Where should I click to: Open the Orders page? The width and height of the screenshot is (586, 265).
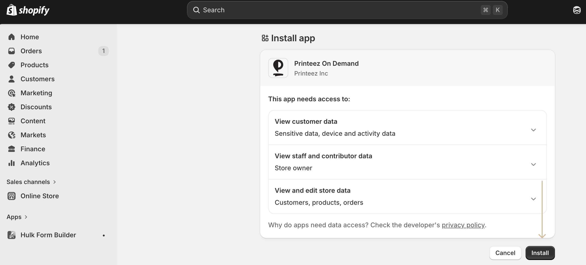[x=58, y=51]
